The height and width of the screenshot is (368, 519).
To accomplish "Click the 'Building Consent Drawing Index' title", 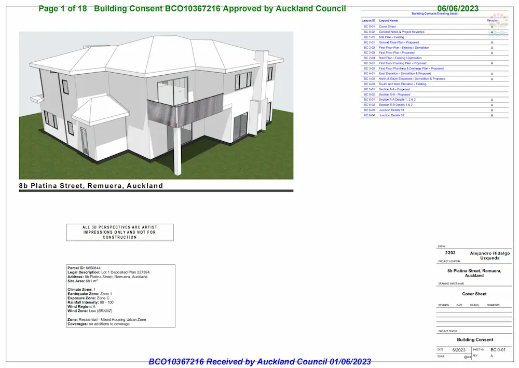I will pyautogui.click(x=434, y=13).
